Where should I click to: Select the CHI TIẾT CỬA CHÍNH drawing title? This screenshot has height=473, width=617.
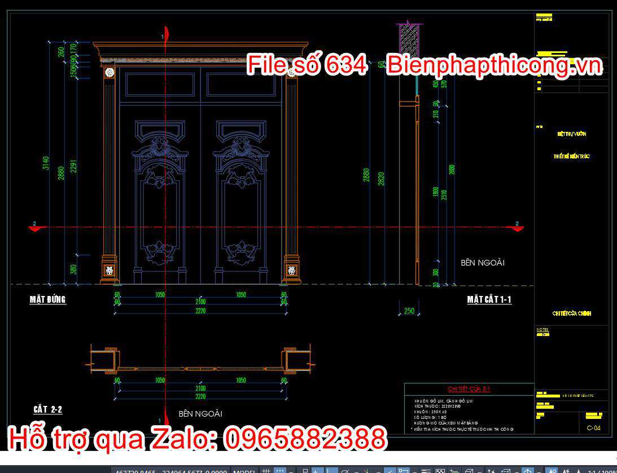point(572,313)
